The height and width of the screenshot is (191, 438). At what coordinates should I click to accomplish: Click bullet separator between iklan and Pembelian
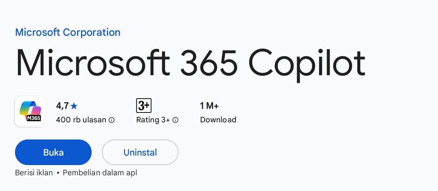pos(58,173)
